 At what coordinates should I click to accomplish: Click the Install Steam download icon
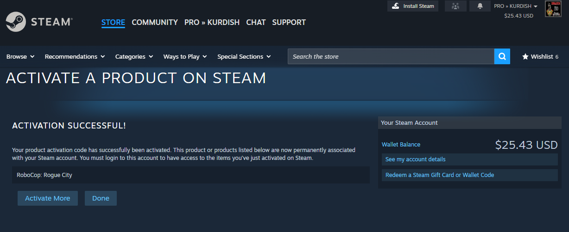coord(395,6)
